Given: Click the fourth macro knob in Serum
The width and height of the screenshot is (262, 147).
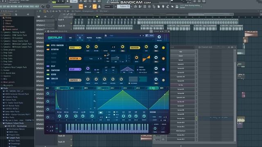Looking at the screenshot, I should point(48,117).
